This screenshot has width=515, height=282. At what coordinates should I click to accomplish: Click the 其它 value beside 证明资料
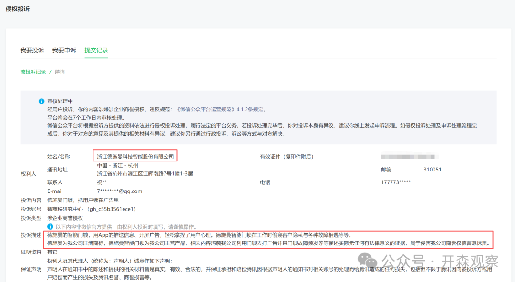click(52, 252)
